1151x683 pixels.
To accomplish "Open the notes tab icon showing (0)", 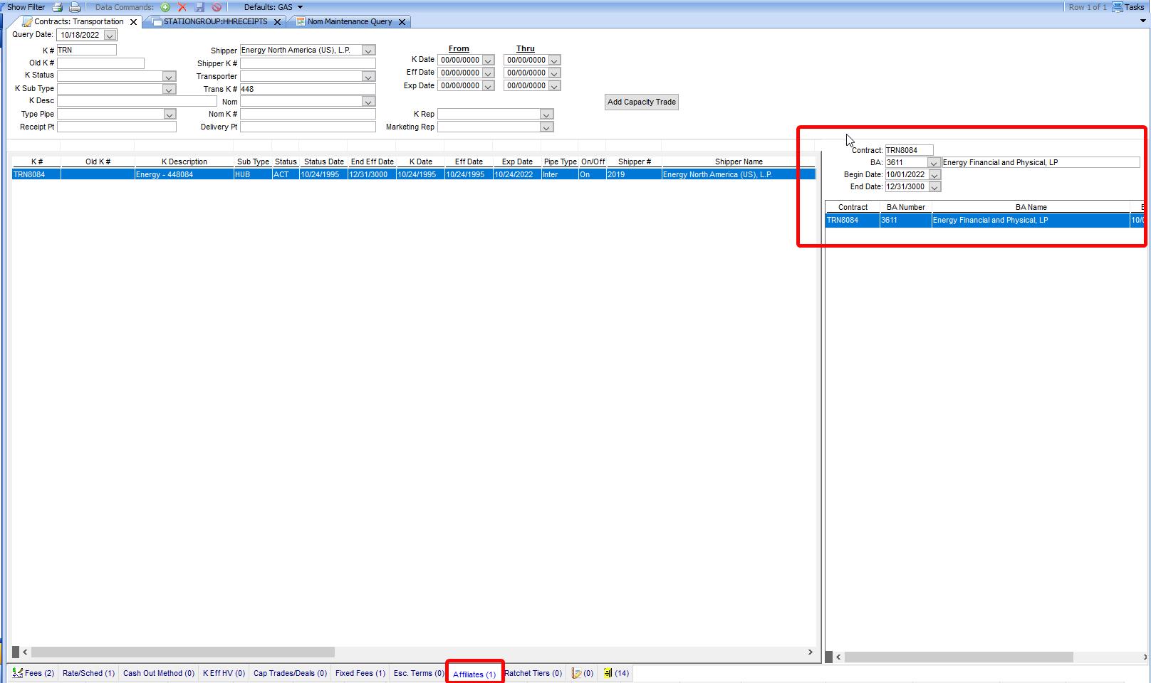I will [582, 673].
